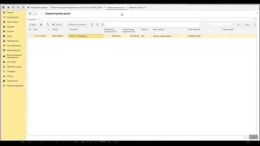Switch to Закрытие месяца tab
260x146 pixels.
pyautogui.click(x=136, y=7)
